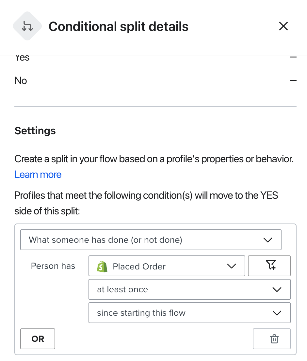Open the Learn more link
Screen dimensions: 307x361
(x=38, y=175)
